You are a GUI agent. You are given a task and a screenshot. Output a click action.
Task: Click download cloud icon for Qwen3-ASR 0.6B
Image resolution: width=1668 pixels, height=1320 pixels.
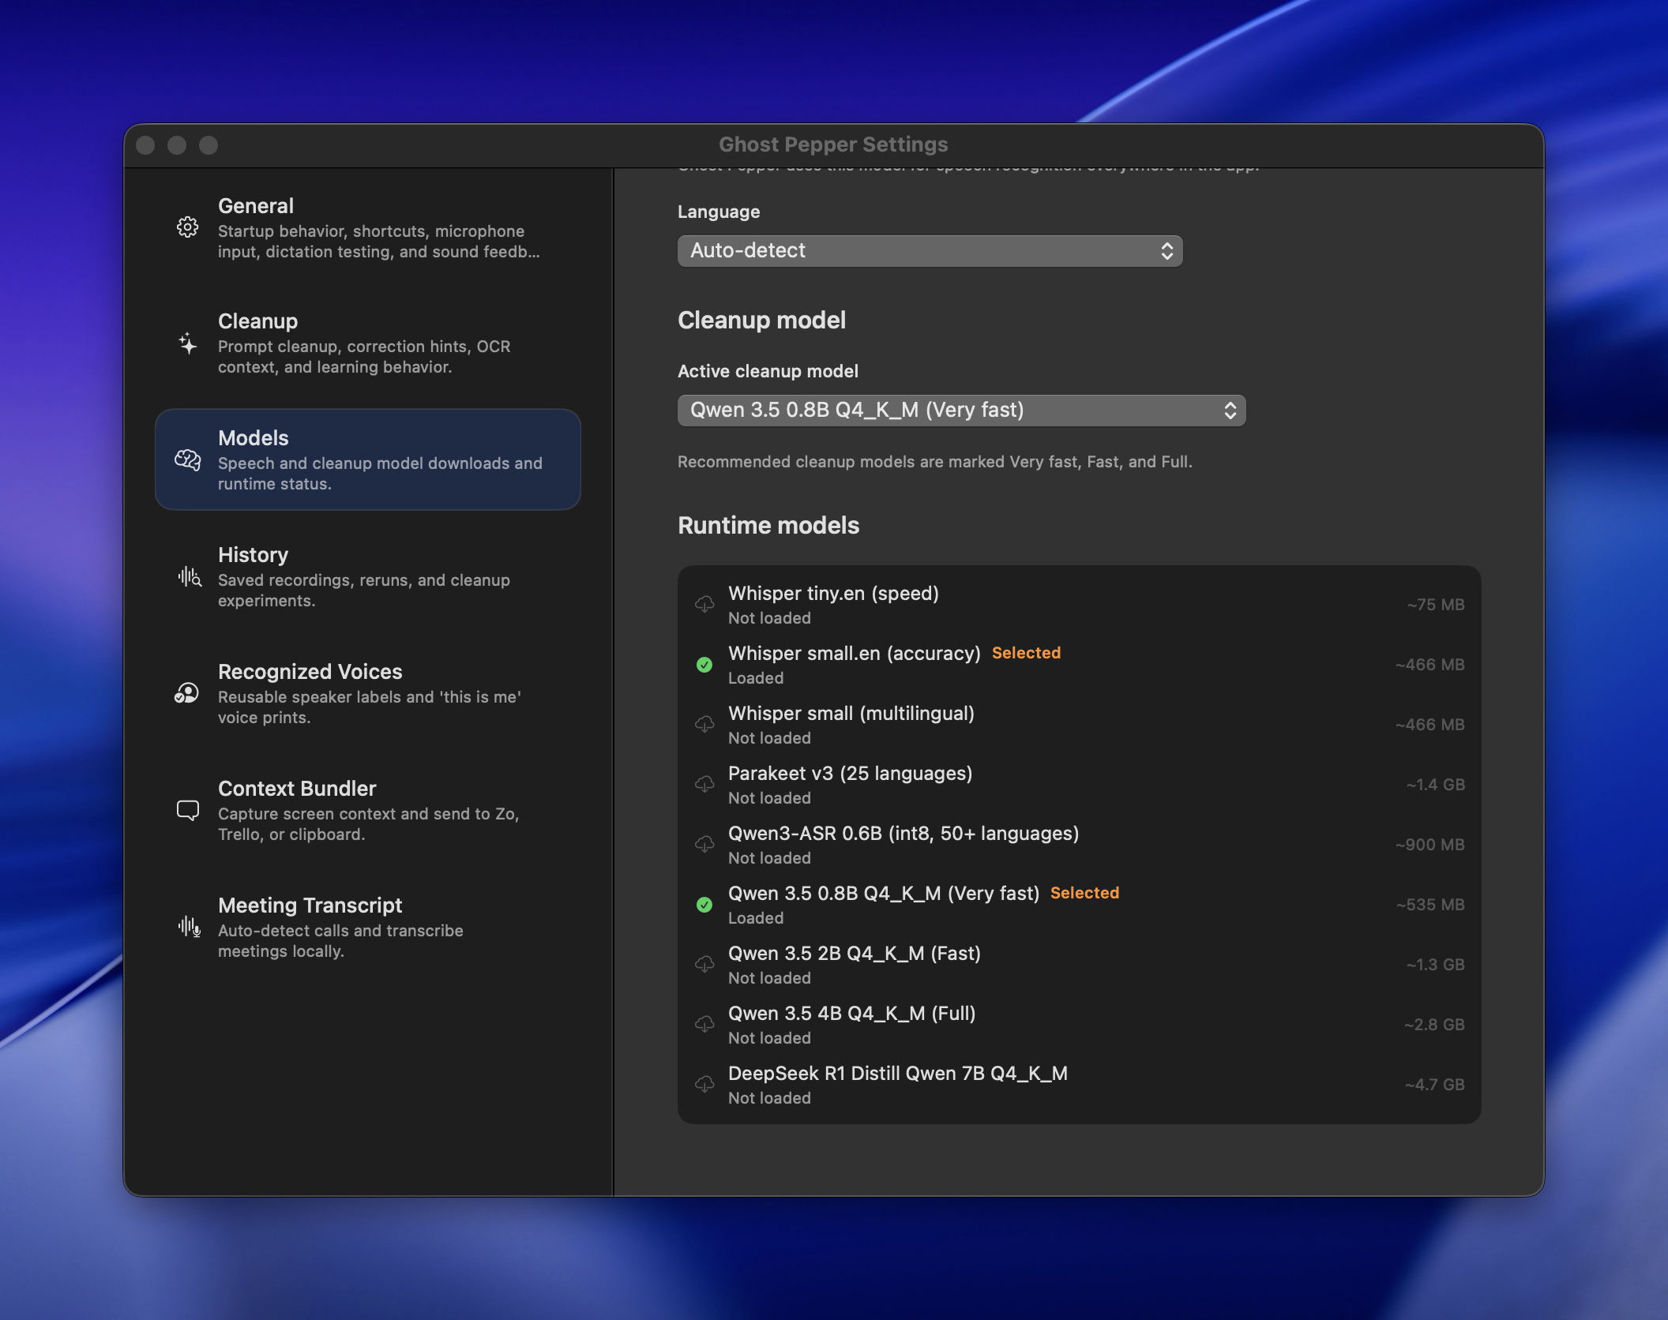click(704, 845)
